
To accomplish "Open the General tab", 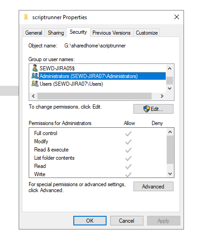I will 34,33.
